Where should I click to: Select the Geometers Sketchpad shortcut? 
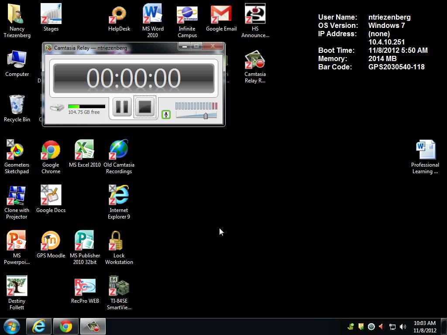(17, 157)
